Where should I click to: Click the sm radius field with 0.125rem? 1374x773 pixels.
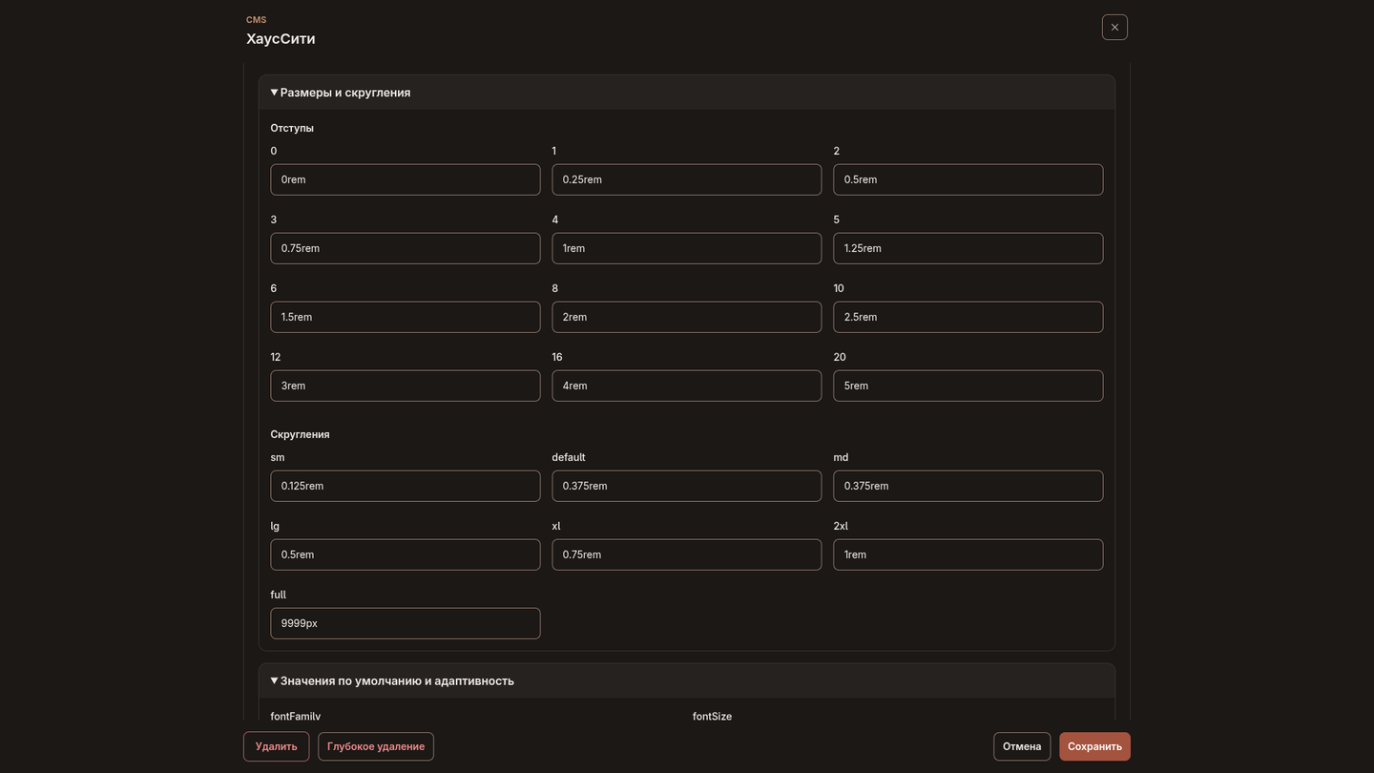[x=406, y=486]
